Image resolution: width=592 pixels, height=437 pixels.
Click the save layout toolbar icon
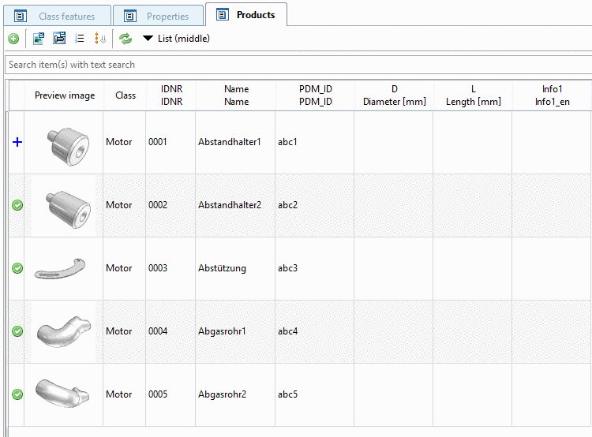tap(59, 38)
